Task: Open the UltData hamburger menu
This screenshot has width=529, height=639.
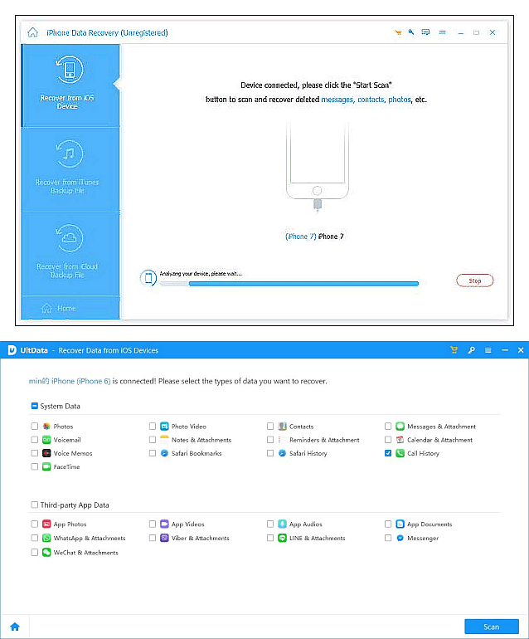Action: (x=488, y=350)
